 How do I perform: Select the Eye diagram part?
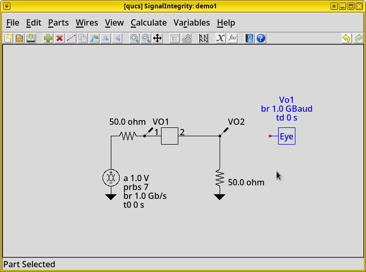pos(287,136)
